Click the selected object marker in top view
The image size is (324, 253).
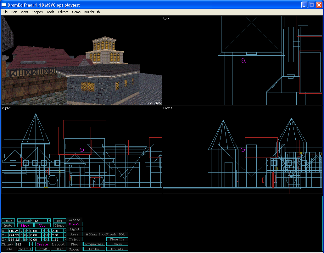pos(243,61)
